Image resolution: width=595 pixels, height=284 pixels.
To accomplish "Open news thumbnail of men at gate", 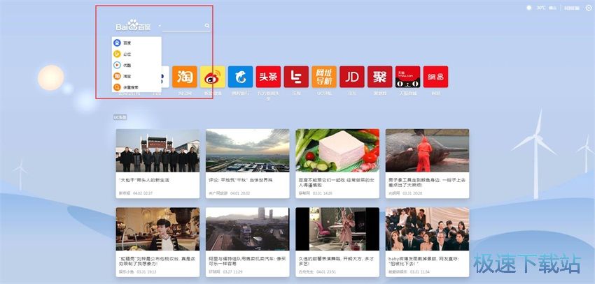I will [157, 151].
